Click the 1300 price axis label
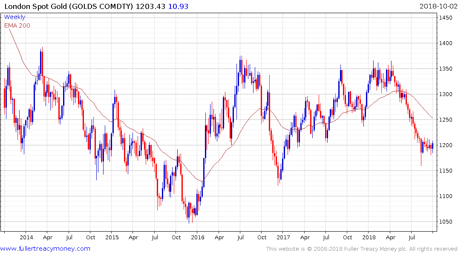Screen dimensions: 458x255 click(446, 94)
